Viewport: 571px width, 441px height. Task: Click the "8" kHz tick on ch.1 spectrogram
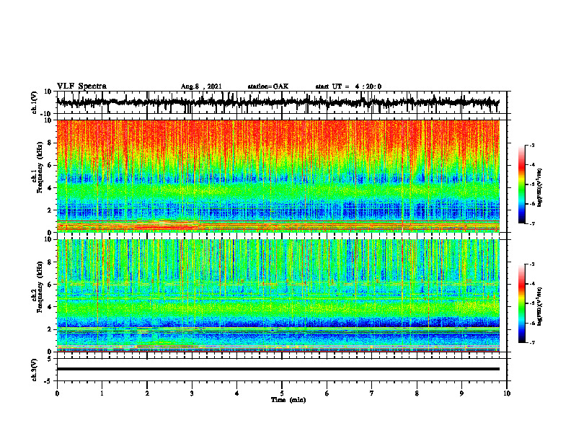coord(50,143)
